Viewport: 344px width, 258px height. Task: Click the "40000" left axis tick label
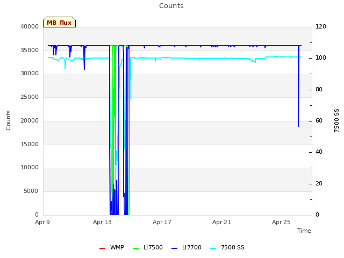point(30,26)
